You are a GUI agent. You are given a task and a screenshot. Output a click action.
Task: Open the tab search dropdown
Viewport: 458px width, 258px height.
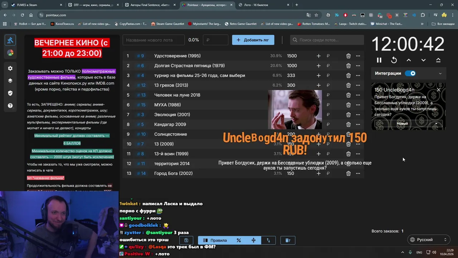[5, 5]
